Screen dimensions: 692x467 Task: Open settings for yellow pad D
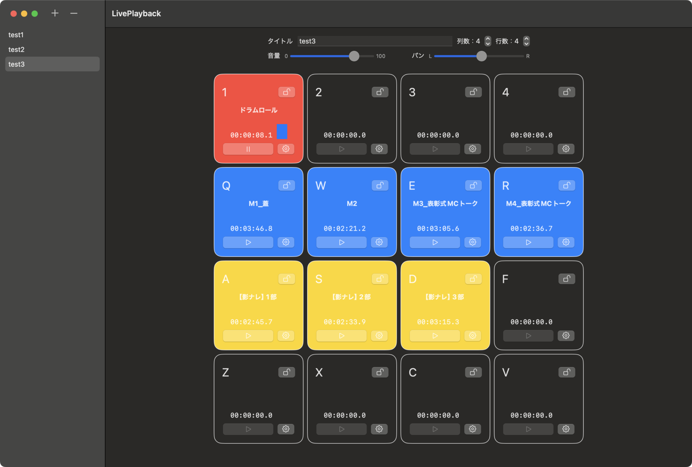(472, 336)
